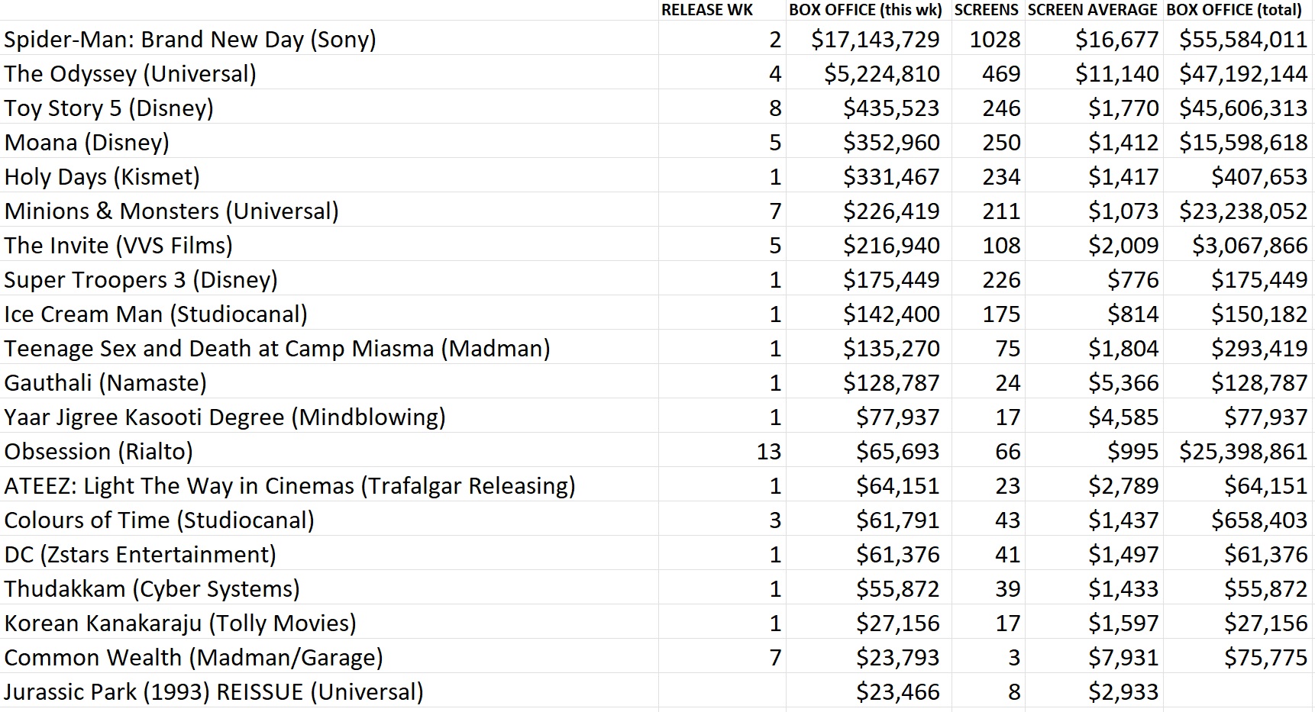The height and width of the screenshot is (712, 1315).
Task: Select Toy Story 5's release week 8
Action: click(x=775, y=108)
